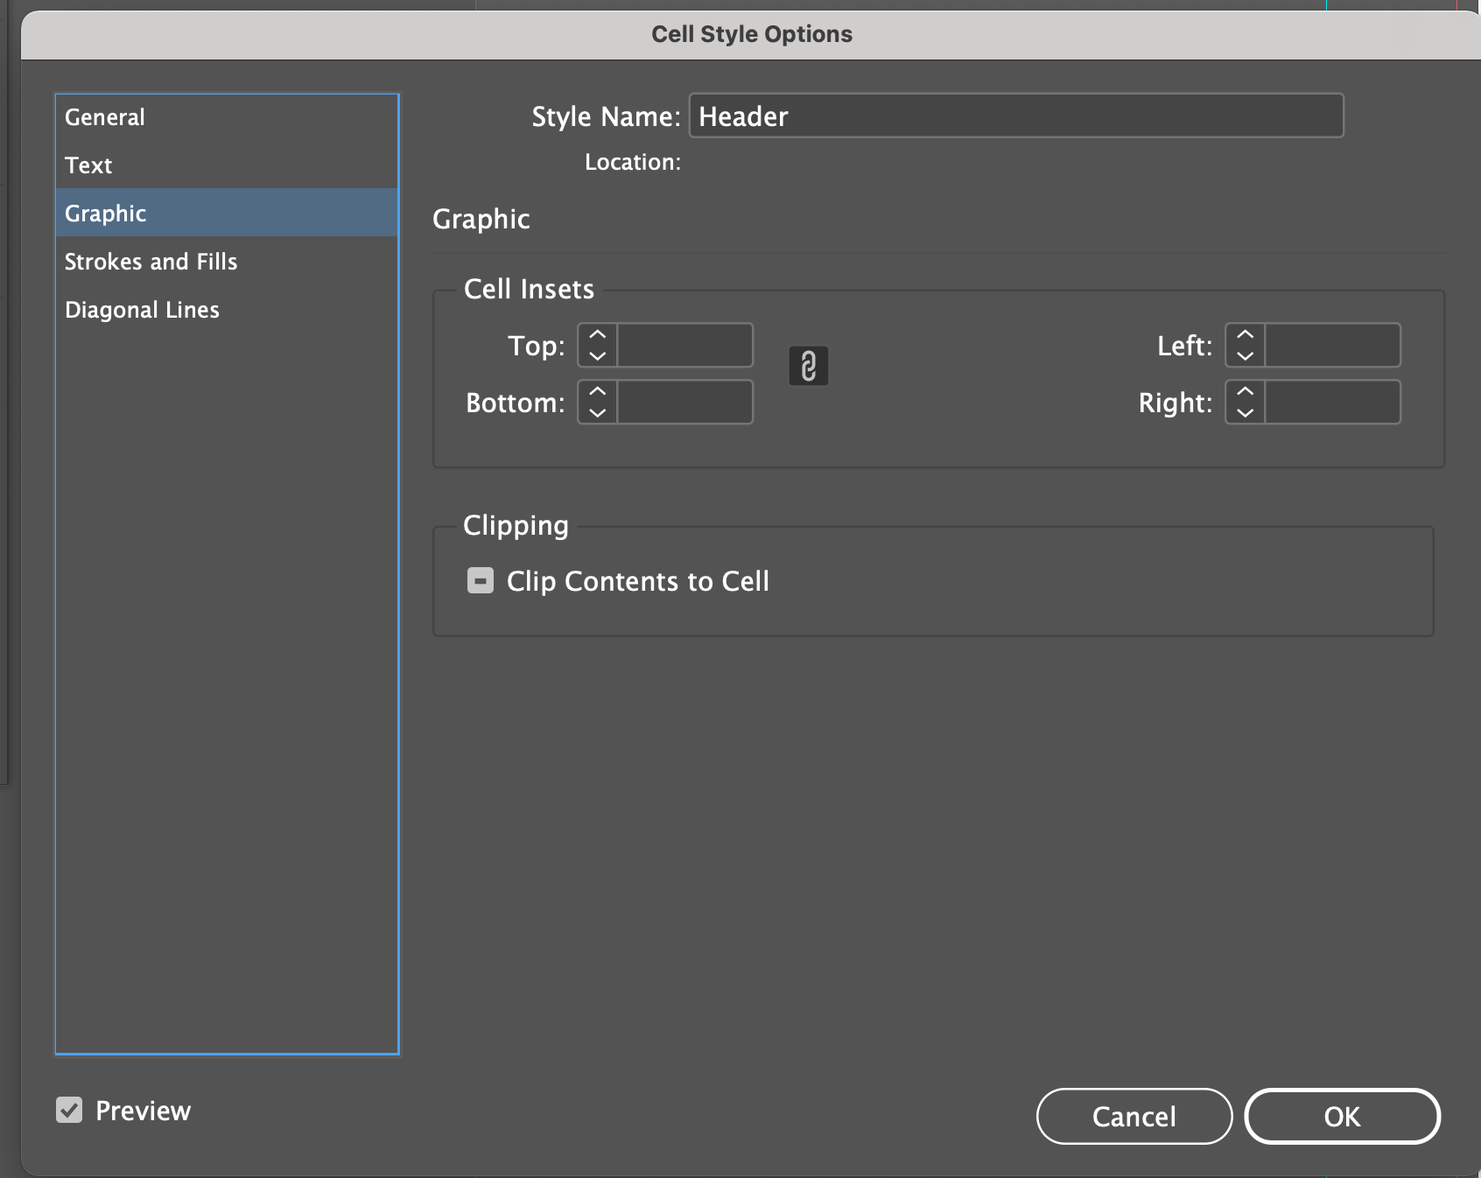The image size is (1481, 1178).
Task: Select the Graphic category
Action: pyautogui.click(x=227, y=213)
